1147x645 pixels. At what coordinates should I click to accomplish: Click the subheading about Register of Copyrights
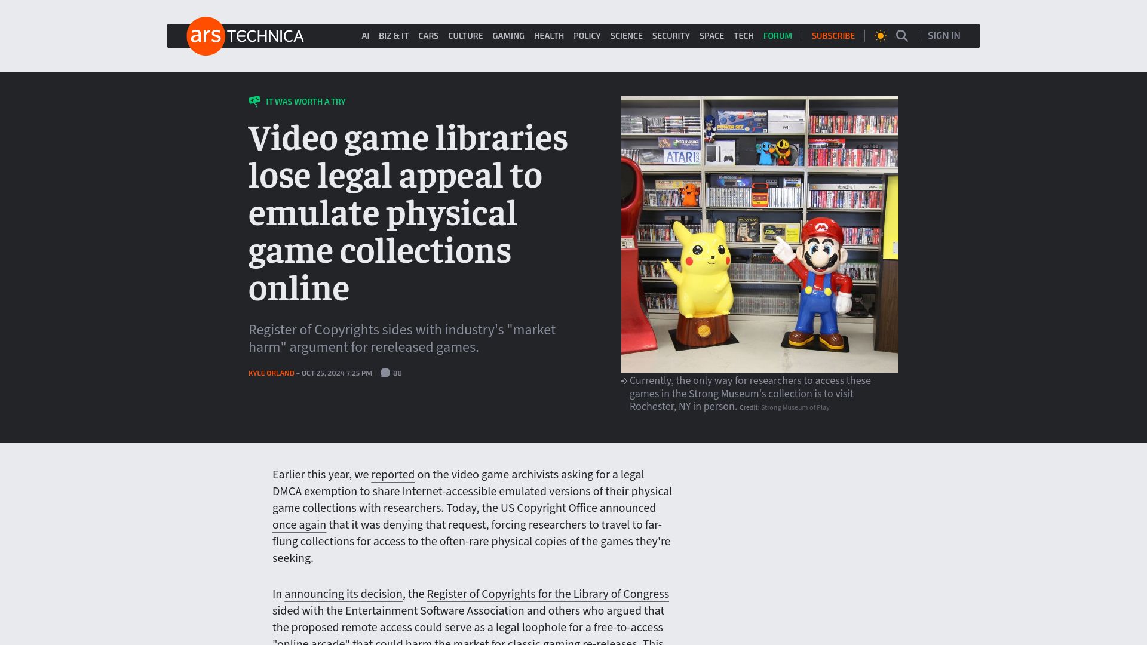coord(402,339)
